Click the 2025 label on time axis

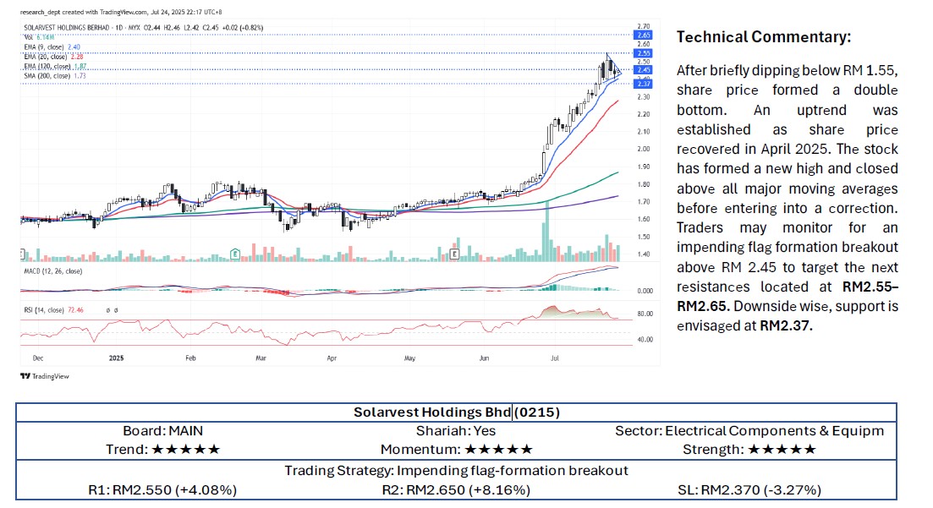coord(117,358)
